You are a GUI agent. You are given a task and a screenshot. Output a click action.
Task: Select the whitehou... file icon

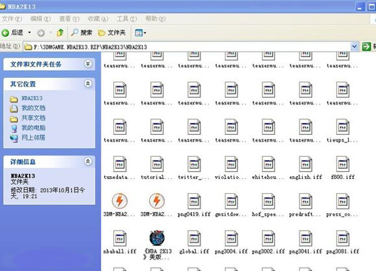(268, 164)
